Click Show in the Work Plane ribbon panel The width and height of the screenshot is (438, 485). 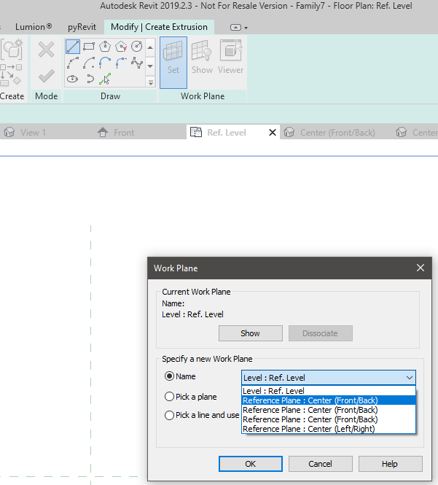[x=202, y=58]
